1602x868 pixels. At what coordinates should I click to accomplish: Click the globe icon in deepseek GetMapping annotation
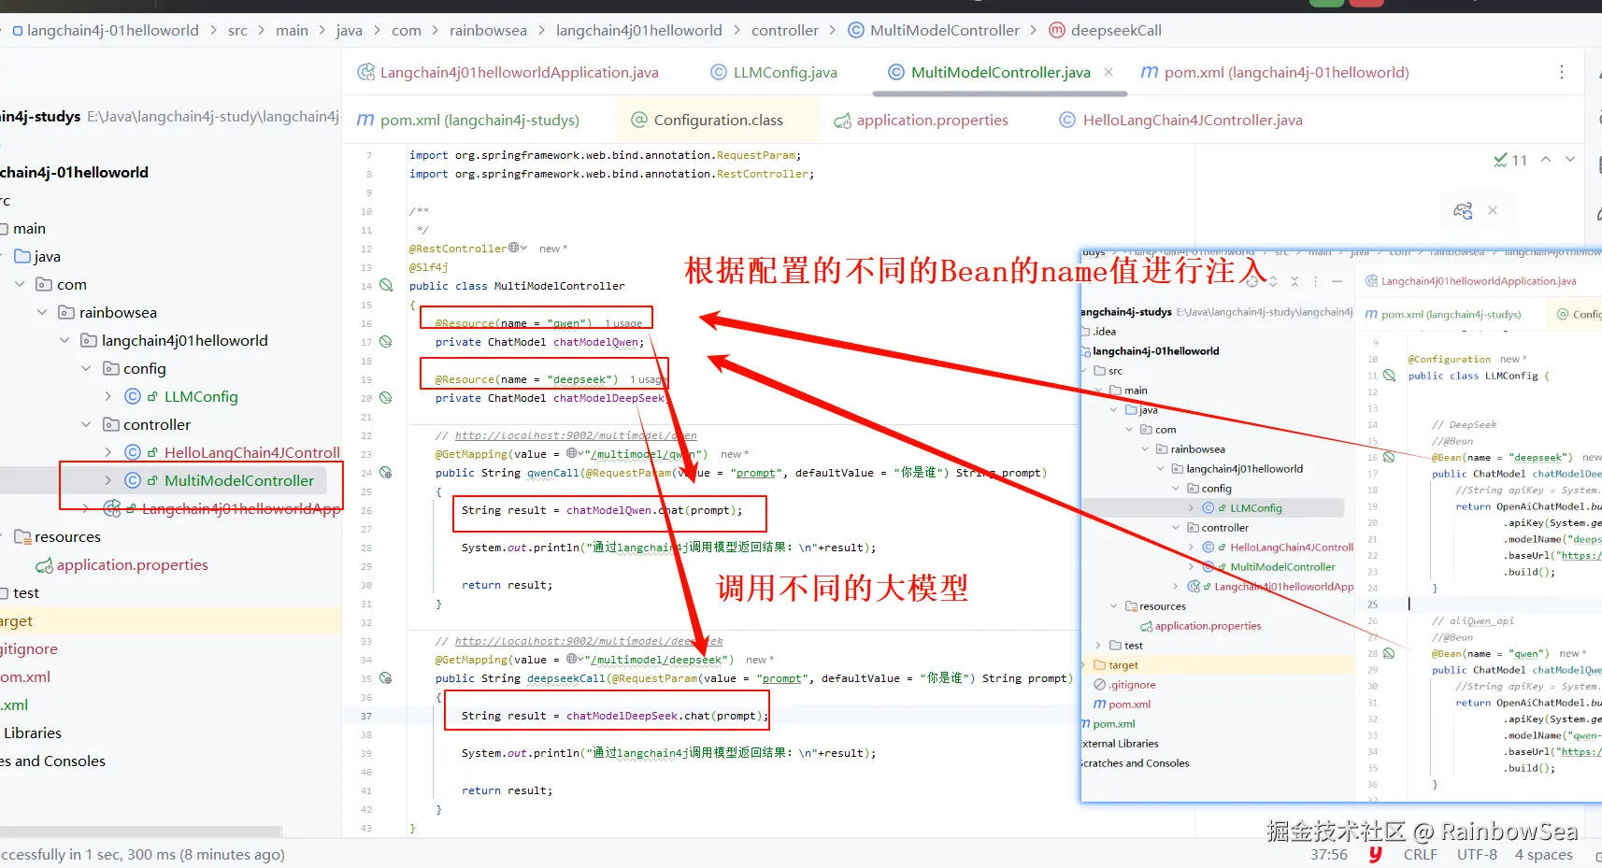point(572,659)
